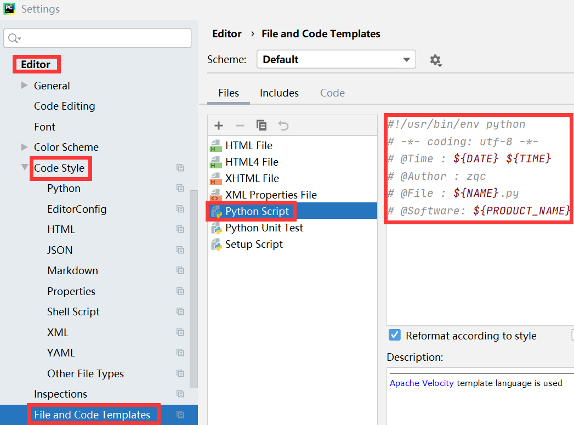574x425 pixels.
Task: Switch to the Code tab
Action: pos(332,93)
